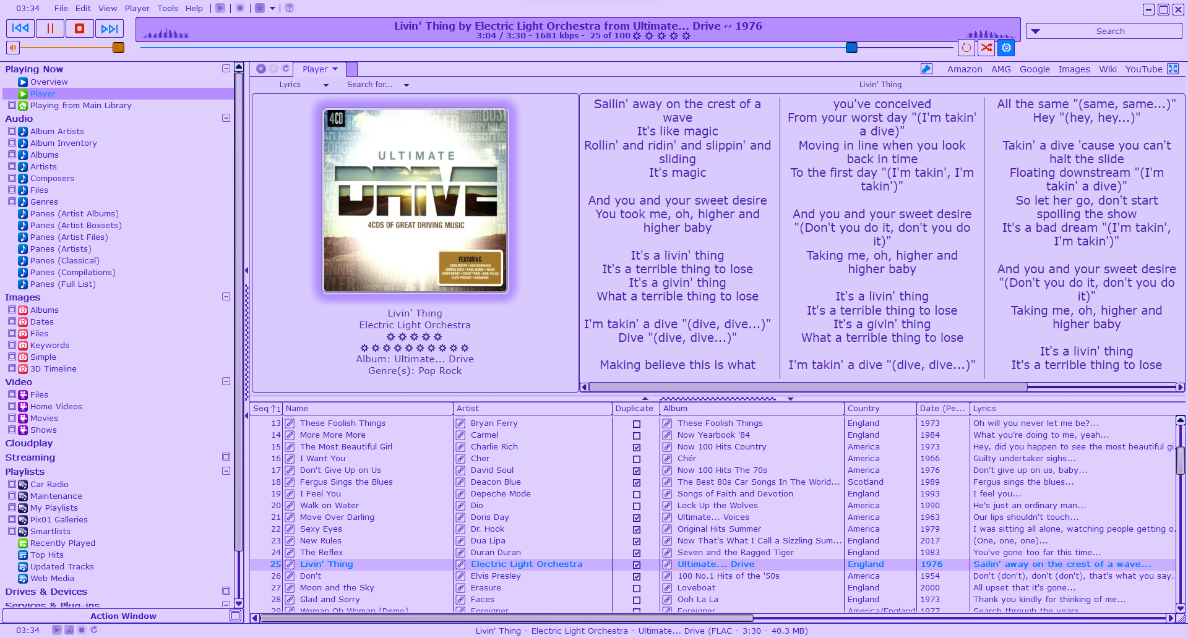1188x638 pixels.
Task: Toggle shuffle mode icon
Action: coord(986,48)
